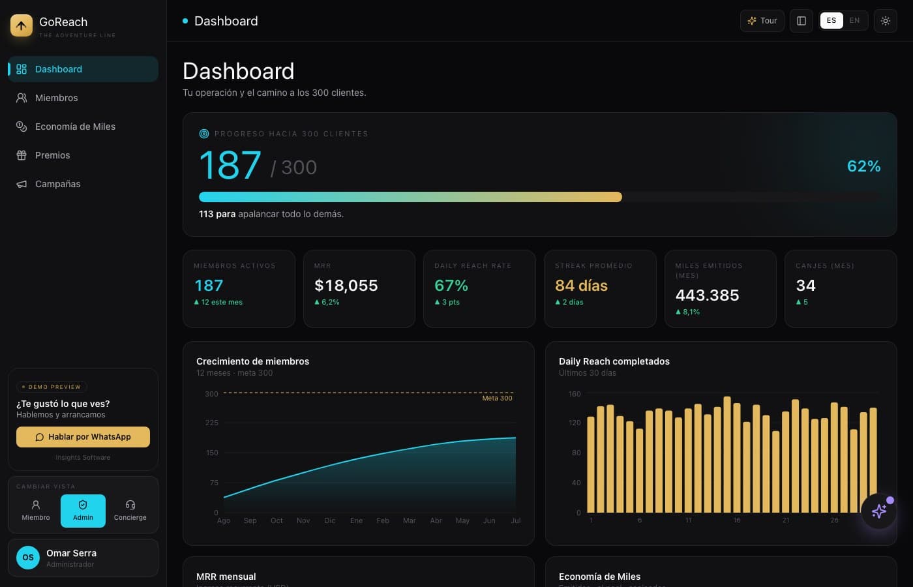Go to Economía de Miles page

click(x=83, y=127)
